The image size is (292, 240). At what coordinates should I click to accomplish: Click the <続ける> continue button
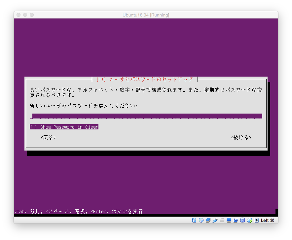pos(241,137)
